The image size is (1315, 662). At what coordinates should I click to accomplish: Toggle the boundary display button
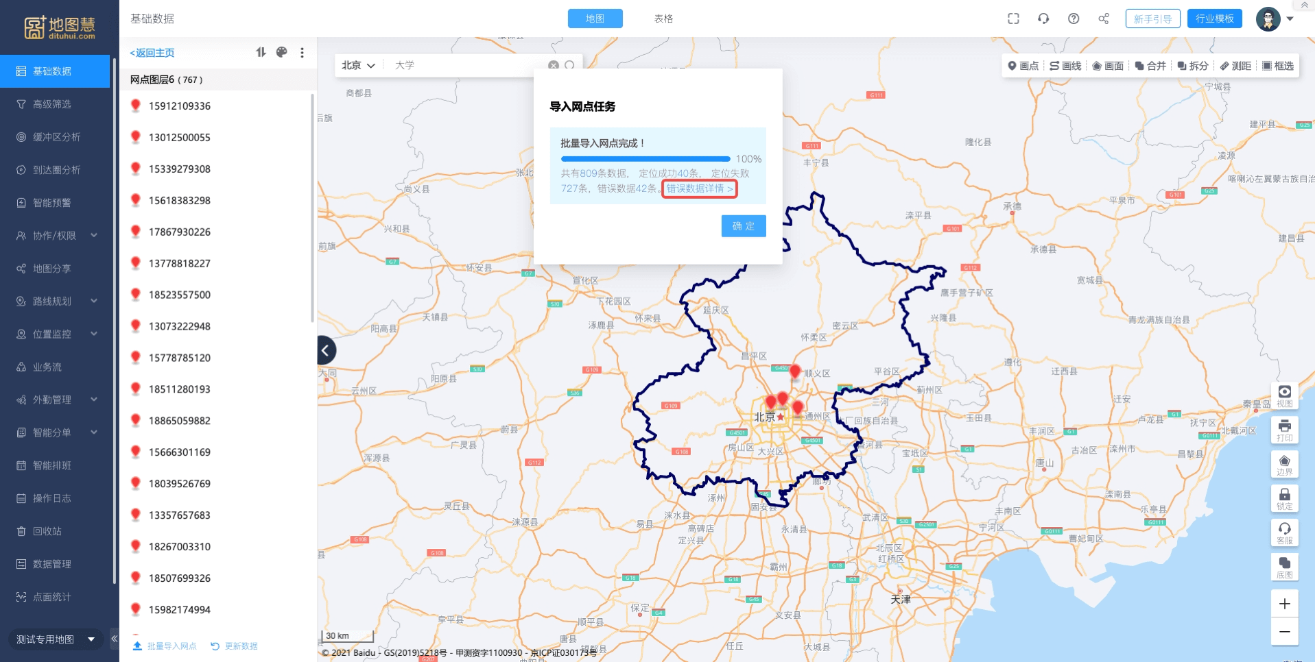[1284, 465]
